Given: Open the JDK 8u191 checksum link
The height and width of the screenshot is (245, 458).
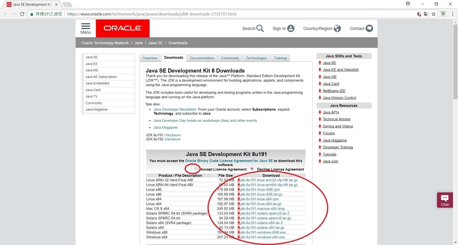Looking at the screenshot, I should (172, 135).
